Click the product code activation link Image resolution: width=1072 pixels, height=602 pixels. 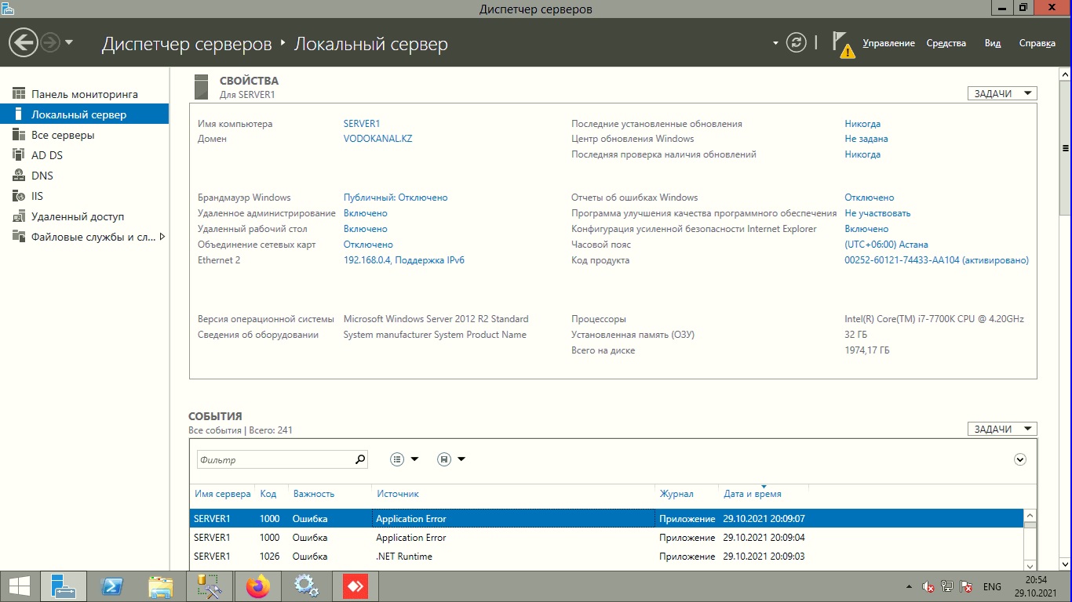[936, 260]
